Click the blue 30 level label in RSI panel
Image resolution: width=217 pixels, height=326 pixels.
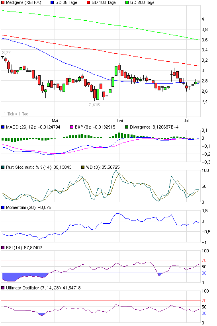pyautogui.click(x=204, y=273)
